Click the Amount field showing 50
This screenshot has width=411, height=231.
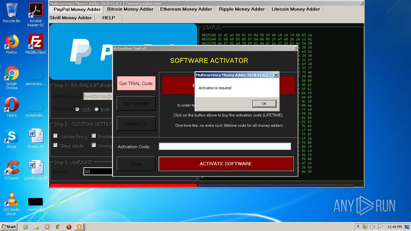coord(98,172)
